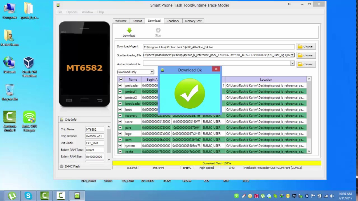Select the Rashid Karim user folder icon
This screenshot has width=358, height=201.
tap(10, 38)
